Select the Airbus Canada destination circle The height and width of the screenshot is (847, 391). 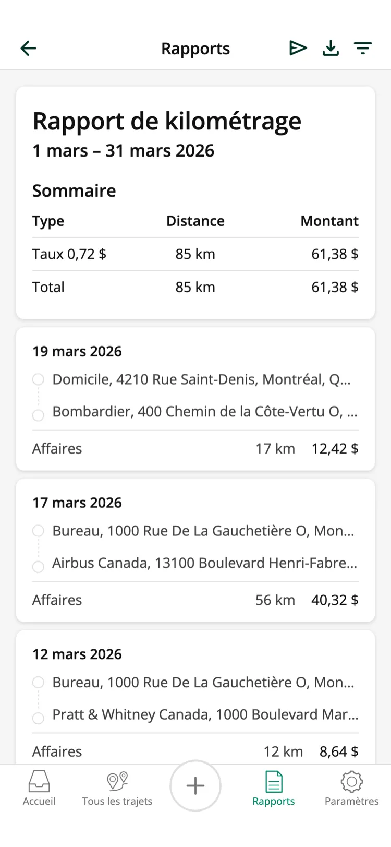[x=38, y=567]
